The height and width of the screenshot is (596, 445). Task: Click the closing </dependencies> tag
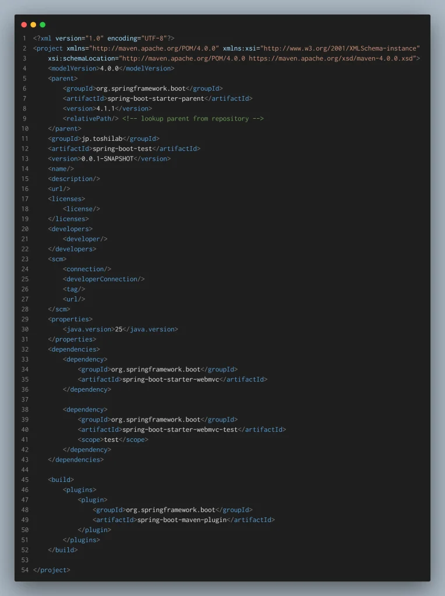point(76,460)
